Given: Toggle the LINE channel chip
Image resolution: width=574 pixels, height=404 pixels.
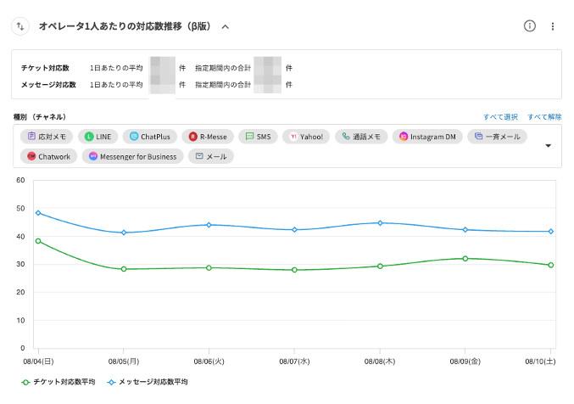Looking at the screenshot, I should [x=98, y=136].
